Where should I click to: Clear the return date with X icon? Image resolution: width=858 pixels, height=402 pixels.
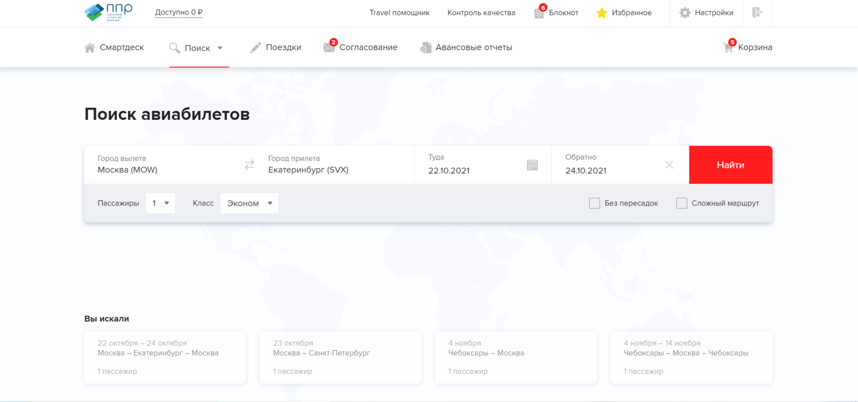pyautogui.click(x=669, y=165)
